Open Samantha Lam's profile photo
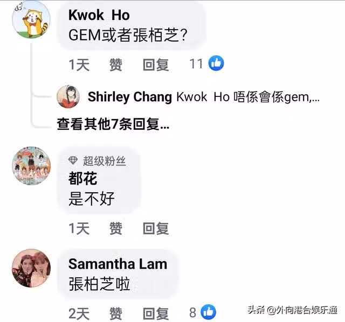This screenshot has height=322, width=345. pos(31,268)
